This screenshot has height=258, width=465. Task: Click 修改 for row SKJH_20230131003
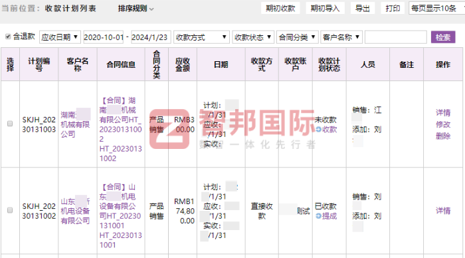(x=443, y=124)
